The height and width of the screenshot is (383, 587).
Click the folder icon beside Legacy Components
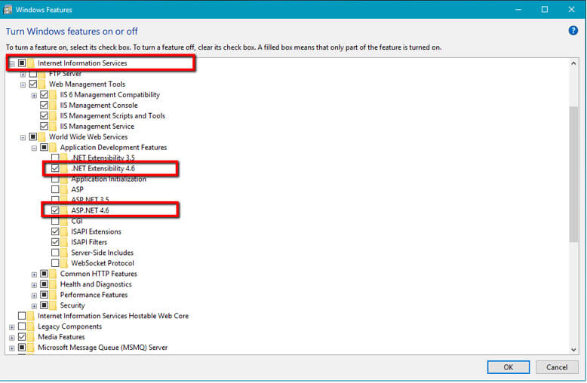(32, 326)
